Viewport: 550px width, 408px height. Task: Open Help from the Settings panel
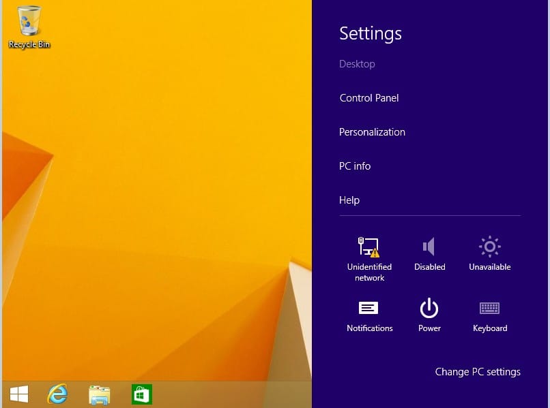click(349, 200)
